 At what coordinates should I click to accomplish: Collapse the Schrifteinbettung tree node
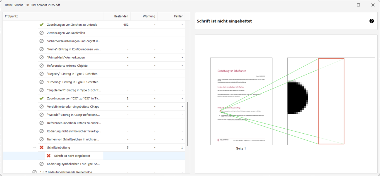[x=35, y=147]
